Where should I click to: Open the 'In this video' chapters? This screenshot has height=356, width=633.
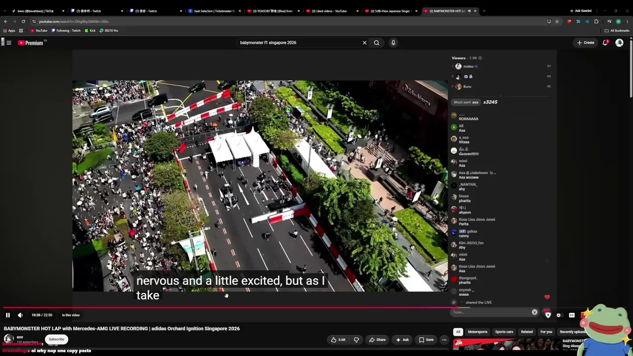tap(71, 315)
